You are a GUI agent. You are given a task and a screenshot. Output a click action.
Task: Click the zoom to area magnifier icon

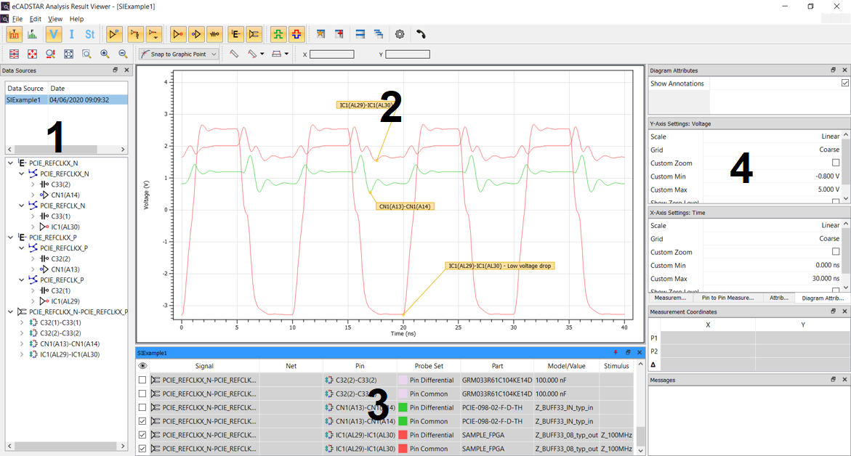[x=86, y=54]
